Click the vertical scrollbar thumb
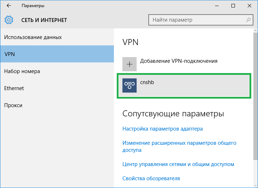This screenshot has height=188, width=258. pyautogui.click(x=256, y=96)
